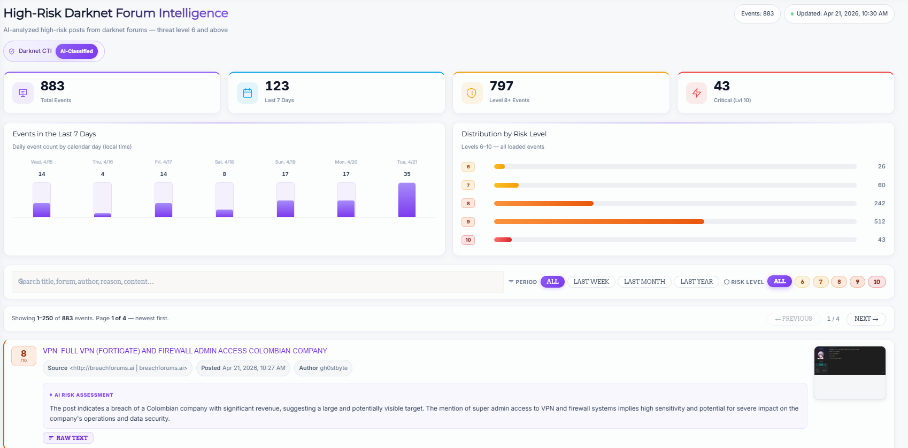
Task: Click the distribution level 9 label badge
Action: click(468, 221)
